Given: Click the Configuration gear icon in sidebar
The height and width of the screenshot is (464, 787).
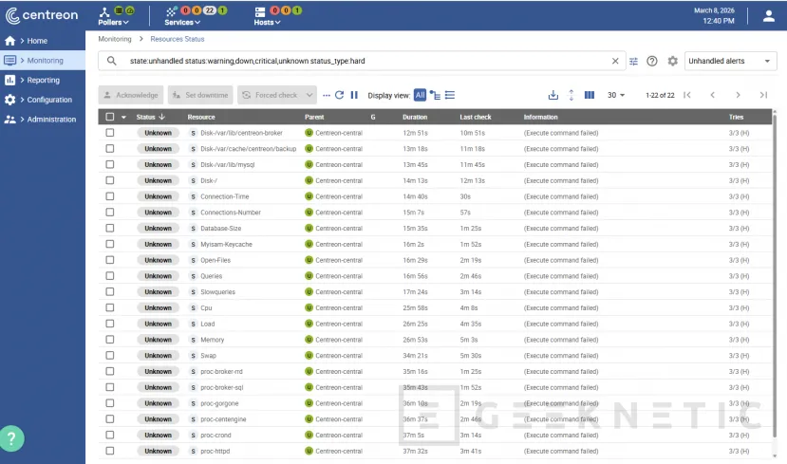Looking at the screenshot, I should 10,100.
